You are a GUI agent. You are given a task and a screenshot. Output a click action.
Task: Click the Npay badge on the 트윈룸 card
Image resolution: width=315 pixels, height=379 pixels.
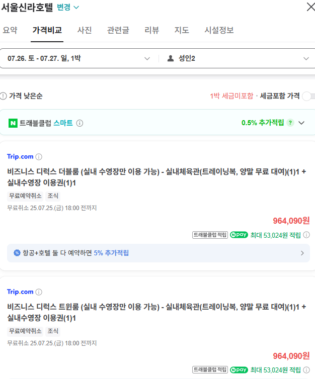[239, 370]
